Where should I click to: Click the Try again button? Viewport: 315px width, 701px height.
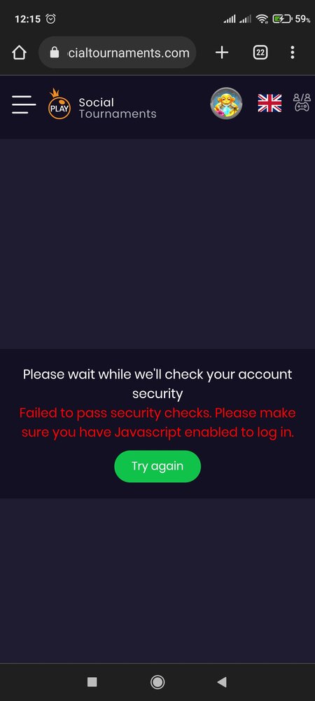pyautogui.click(x=157, y=466)
